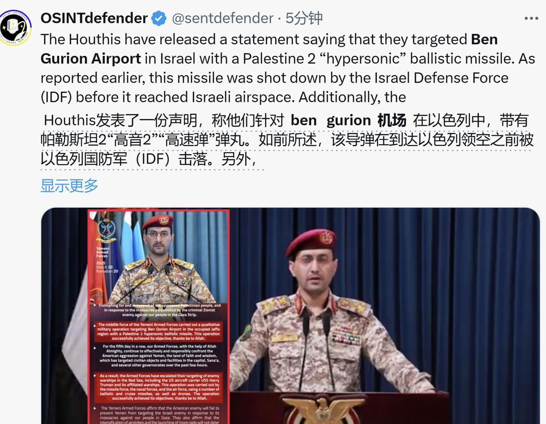Click the March 20 date label
Viewport: 546px width, 424px height.
[x=105, y=267]
